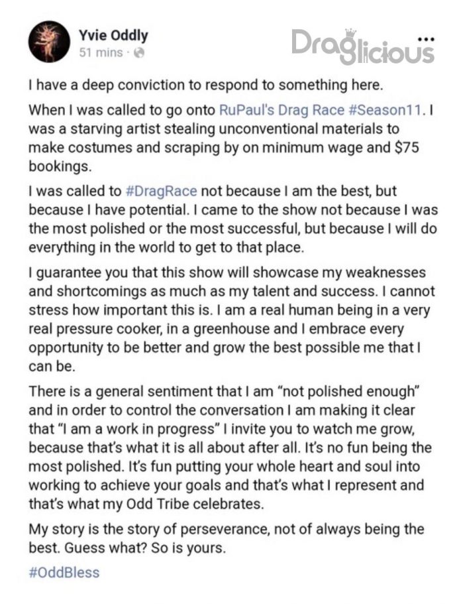The width and height of the screenshot is (461, 604).
Task: Click the Draglicious watermark logo
Action: 363,46
